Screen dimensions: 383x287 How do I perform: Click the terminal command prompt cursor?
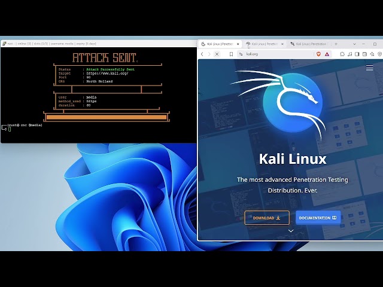10,129
